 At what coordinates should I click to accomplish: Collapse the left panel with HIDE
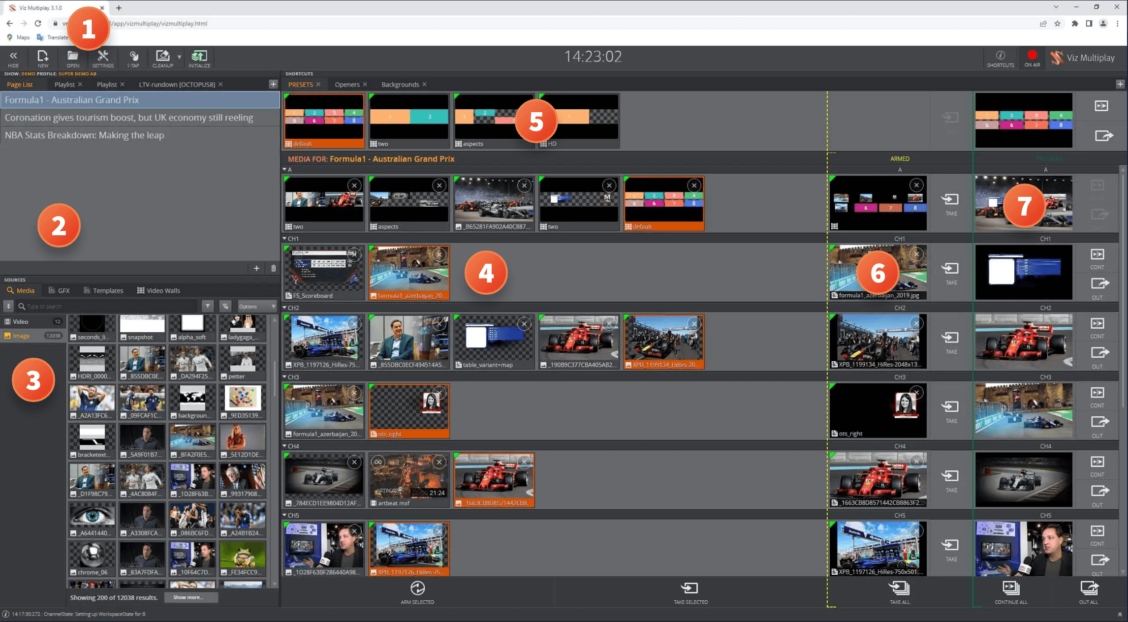pos(13,58)
